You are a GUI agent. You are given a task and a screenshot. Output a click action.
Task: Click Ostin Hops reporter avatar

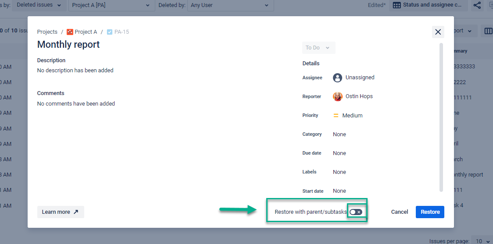click(x=337, y=96)
